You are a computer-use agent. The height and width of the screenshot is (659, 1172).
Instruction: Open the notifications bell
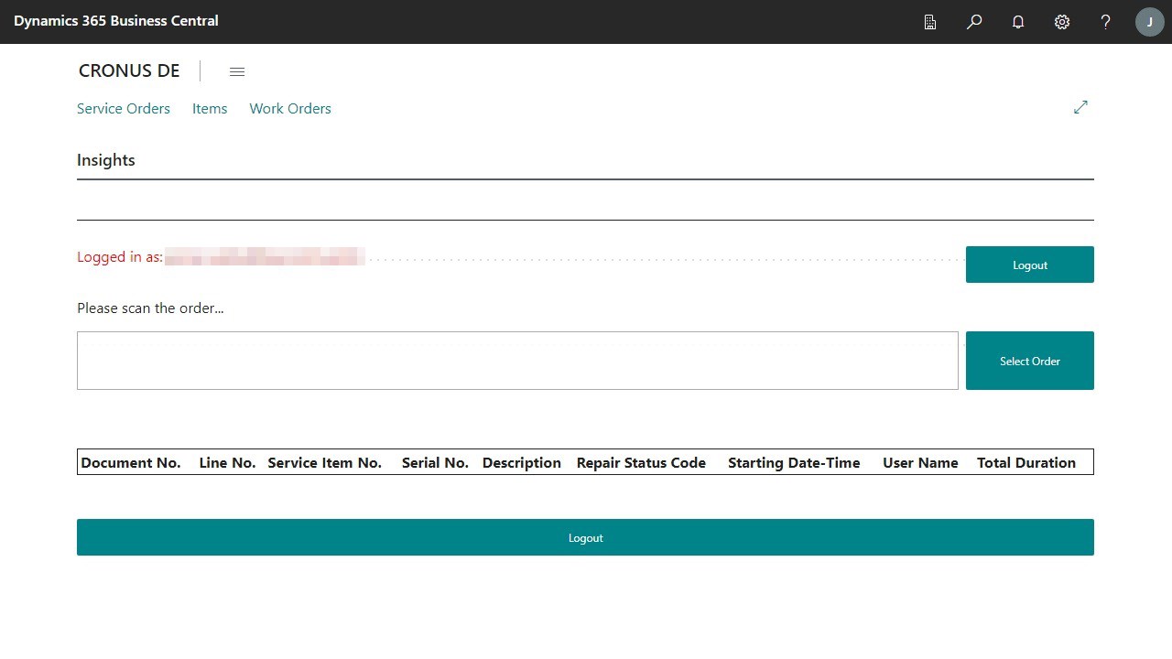coord(1018,22)
